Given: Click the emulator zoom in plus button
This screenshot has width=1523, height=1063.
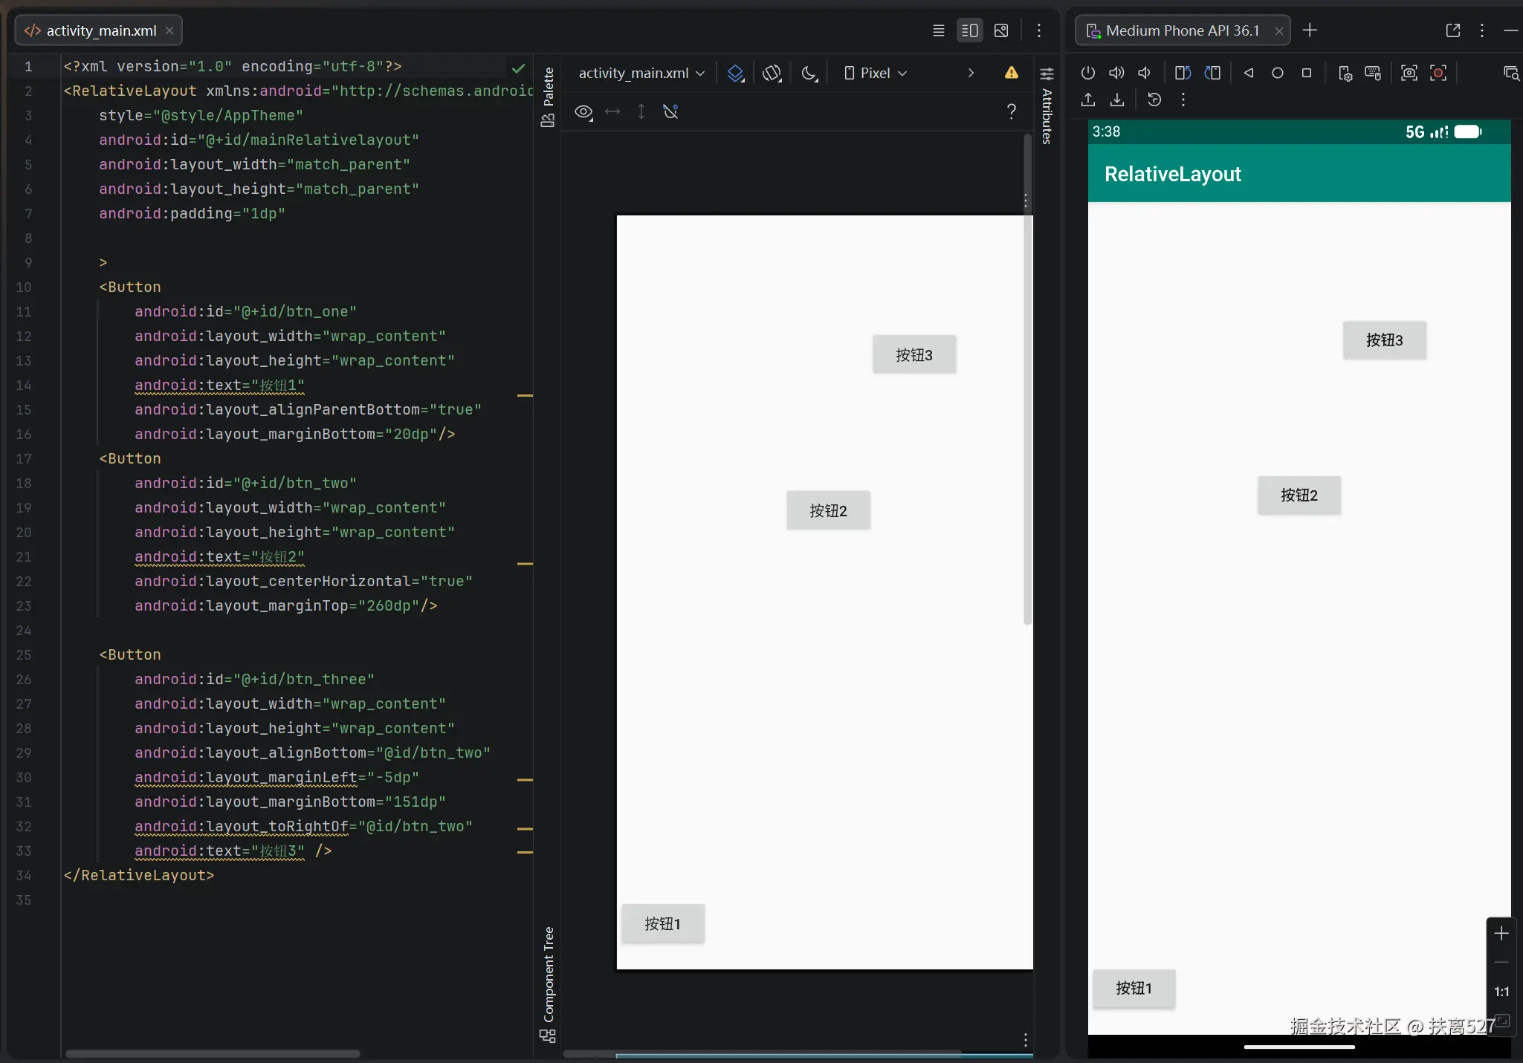Looking at the screenshot, I should click(x=1501, y=933).
